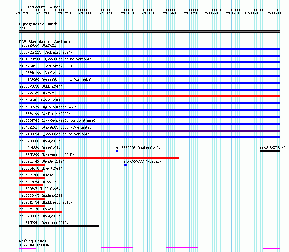Click red bar under nsv3051376 (Fan2017)
Image resolution: width=289 pixels, height=252 pixels.
pyautogui.click(x=40, y=212)
